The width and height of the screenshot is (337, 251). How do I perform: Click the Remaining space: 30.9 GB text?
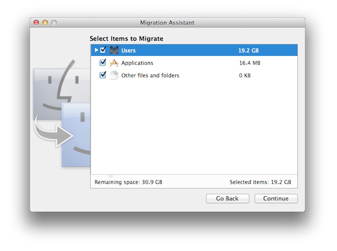pos(128,182)
